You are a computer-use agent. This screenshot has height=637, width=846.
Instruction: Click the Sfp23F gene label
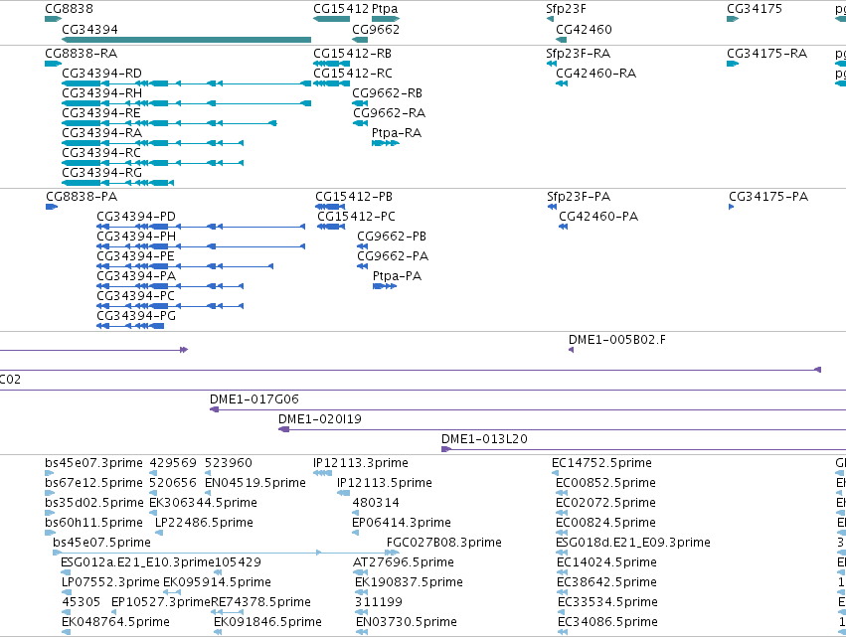click(566, 9)
